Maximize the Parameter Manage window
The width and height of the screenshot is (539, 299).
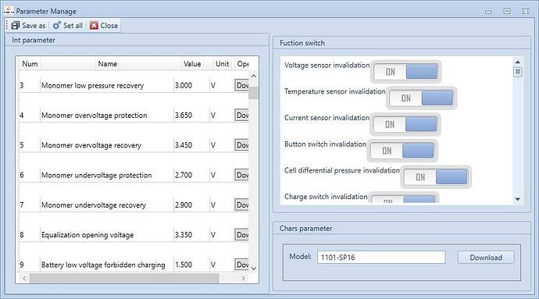507,12
